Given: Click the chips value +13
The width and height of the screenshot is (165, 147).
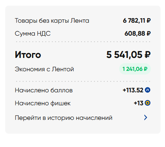Looking at the screenshot, I should [139, 103].
